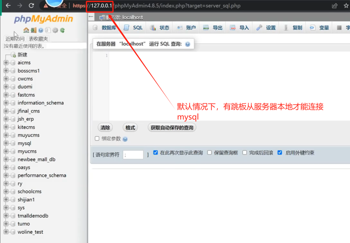Uncheck 在此再次显示此查询 checkbox
This screenshot has height=243, width=350.
tap(156, 153)
